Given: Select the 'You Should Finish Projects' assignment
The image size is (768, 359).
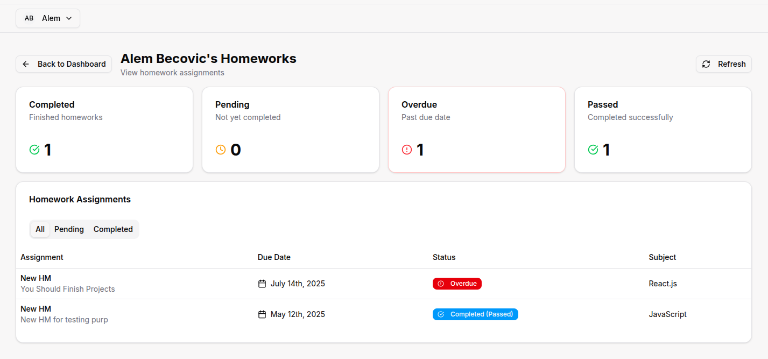Looking at the screenshot, I should click(x=68, y=289).
